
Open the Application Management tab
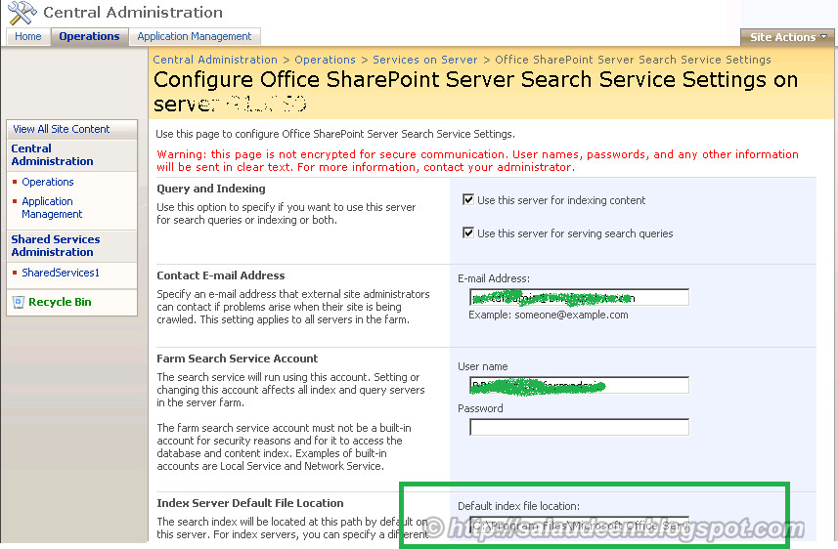tap(194, 36)
